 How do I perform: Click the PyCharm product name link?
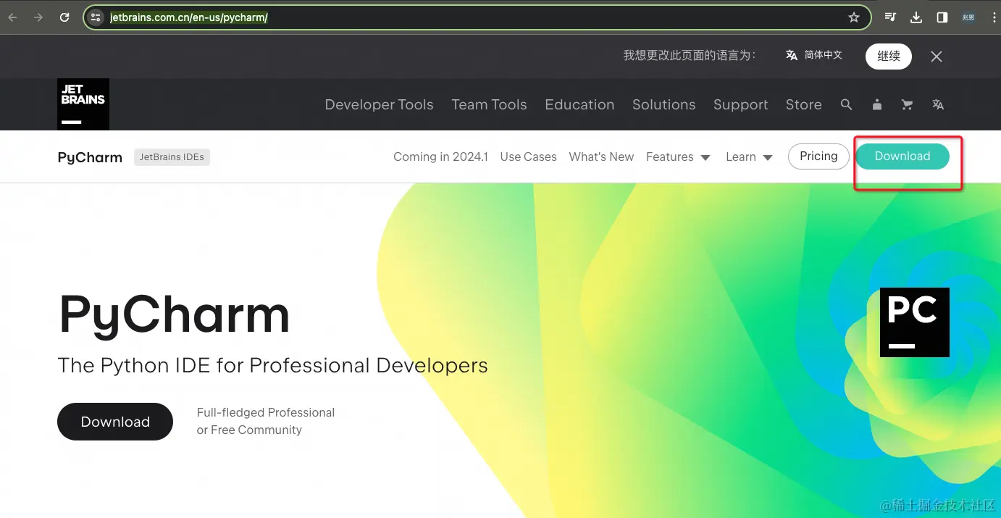pyautogui.click(x=90, y=157)
